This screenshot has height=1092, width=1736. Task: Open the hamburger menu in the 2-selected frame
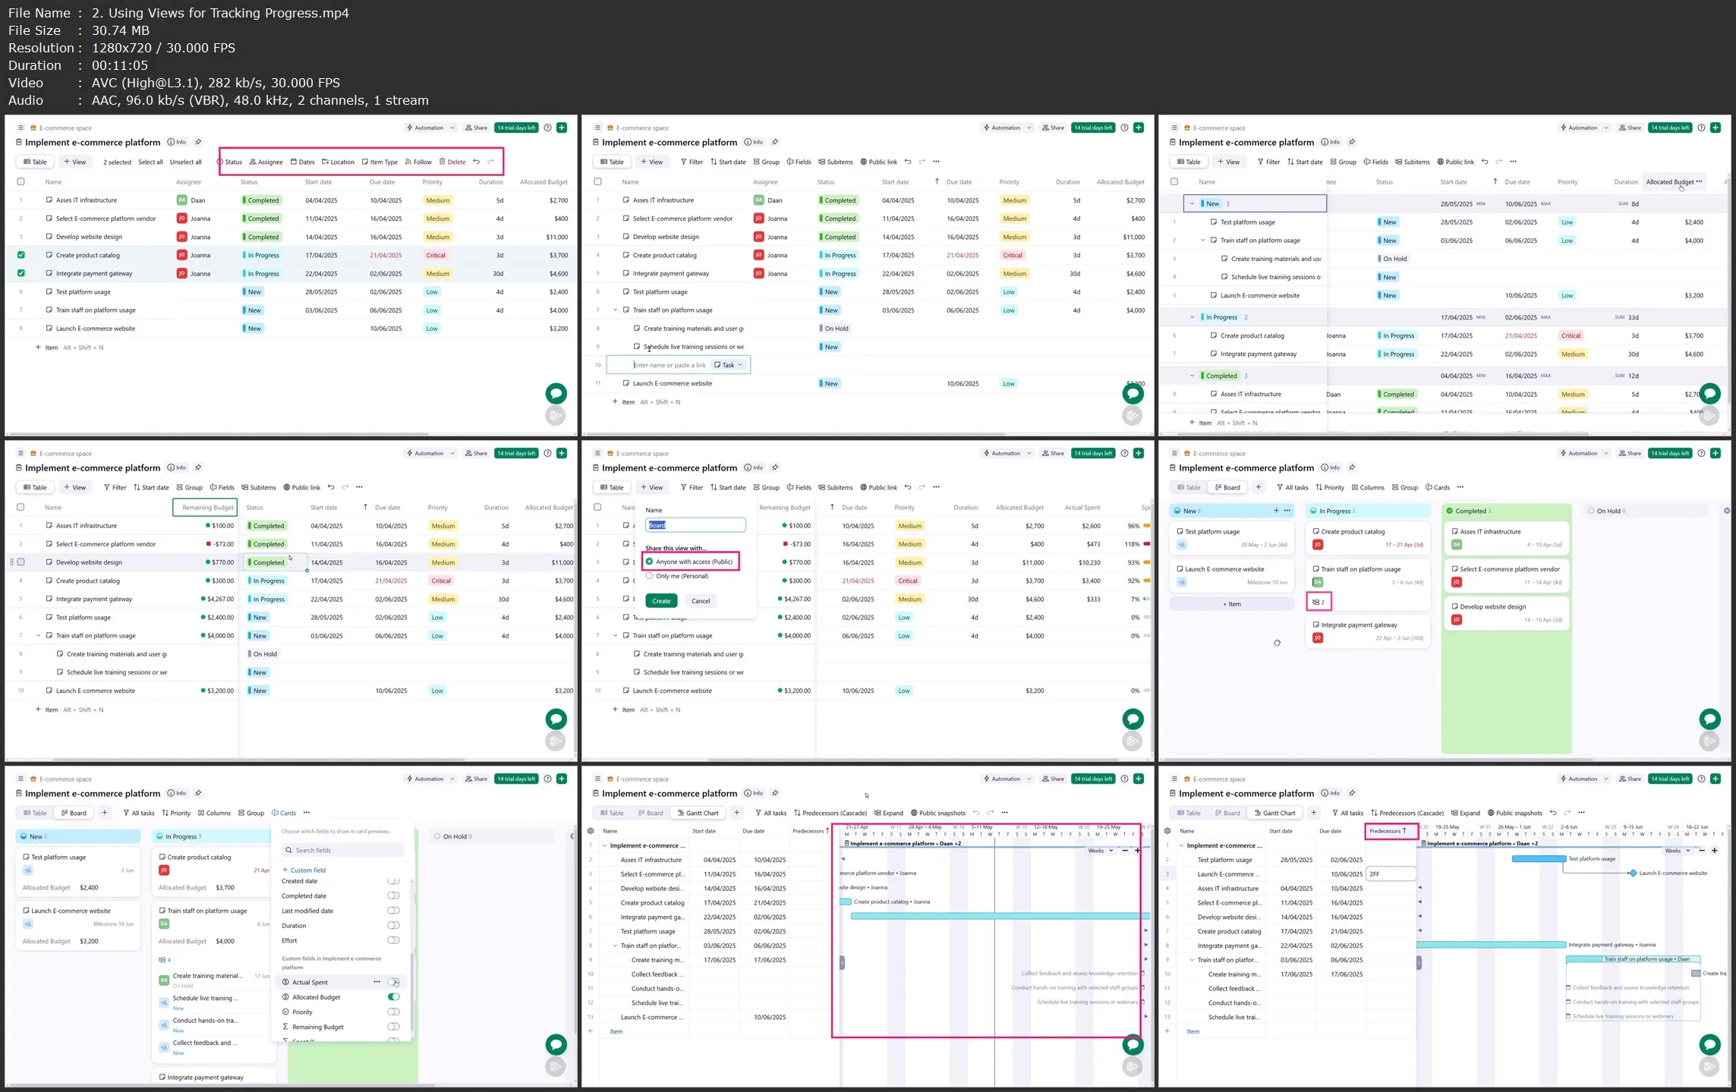pyautogui.click(x=20, y=127)
